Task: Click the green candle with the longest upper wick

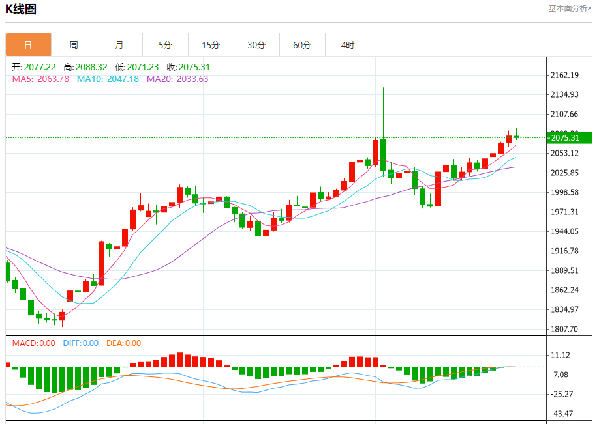Action: coord(383,155)
